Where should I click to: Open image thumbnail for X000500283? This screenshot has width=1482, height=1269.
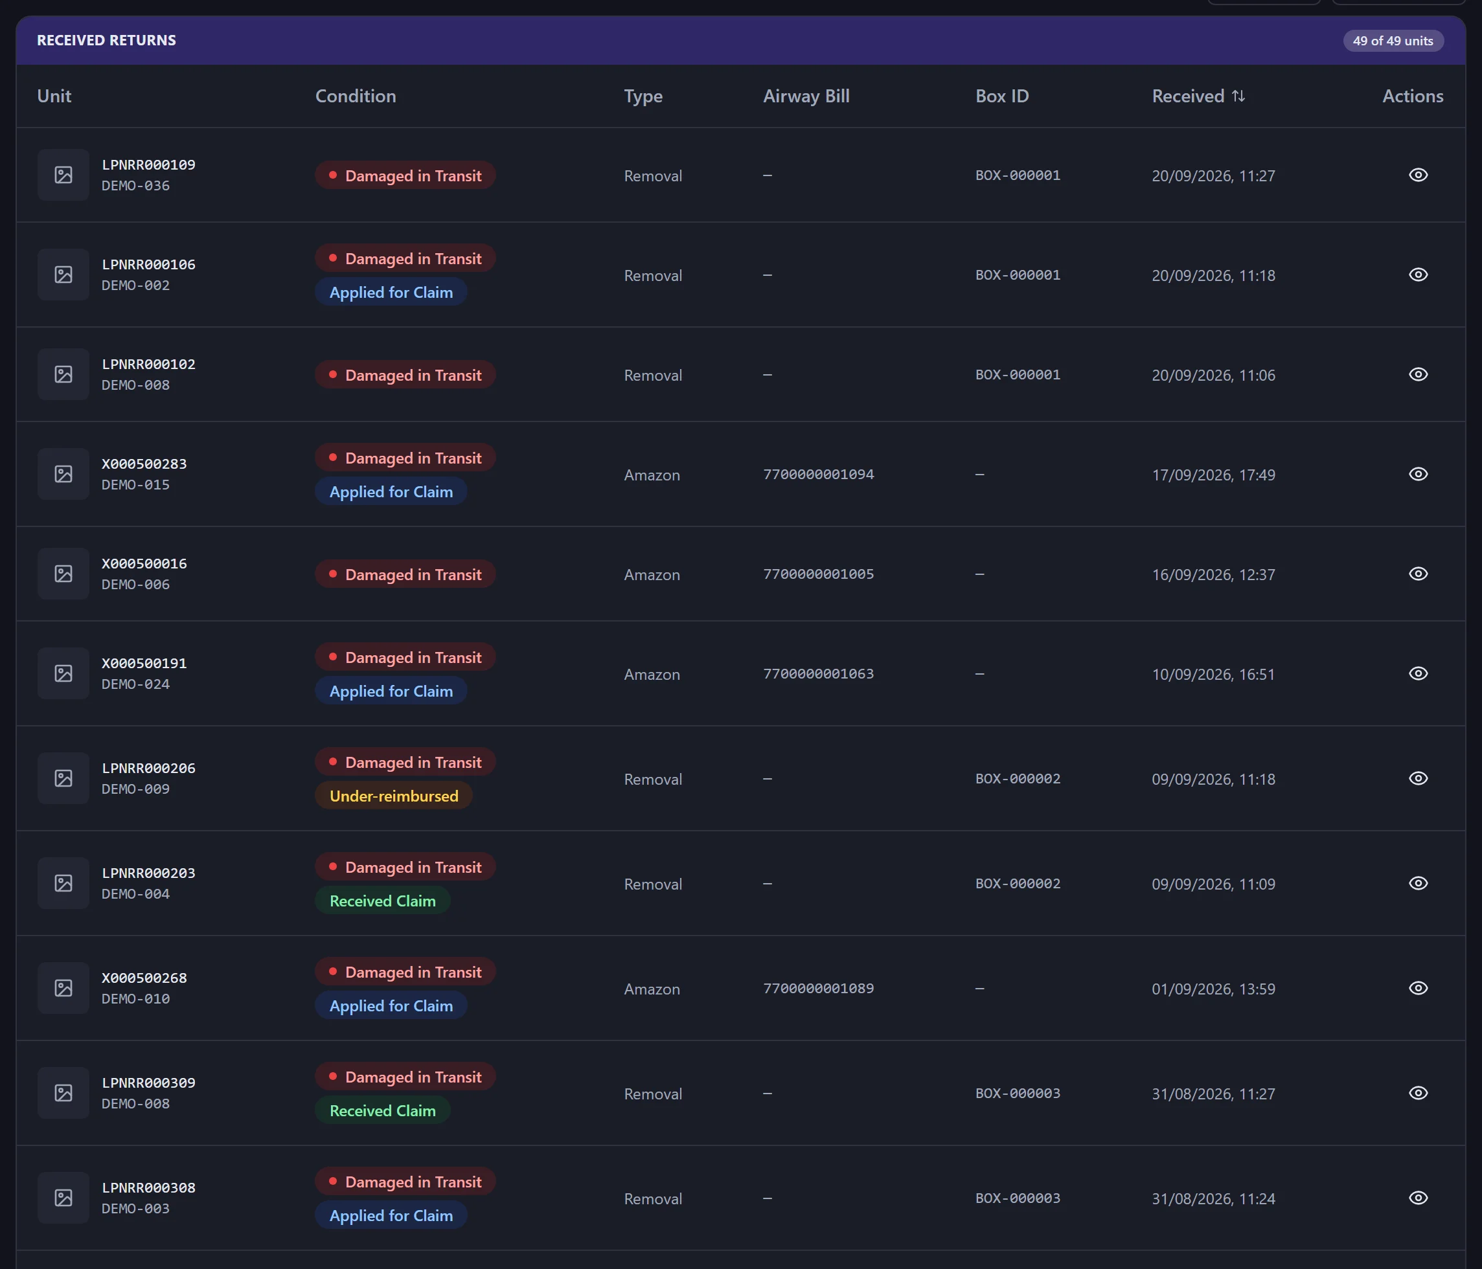coord(63,474)
